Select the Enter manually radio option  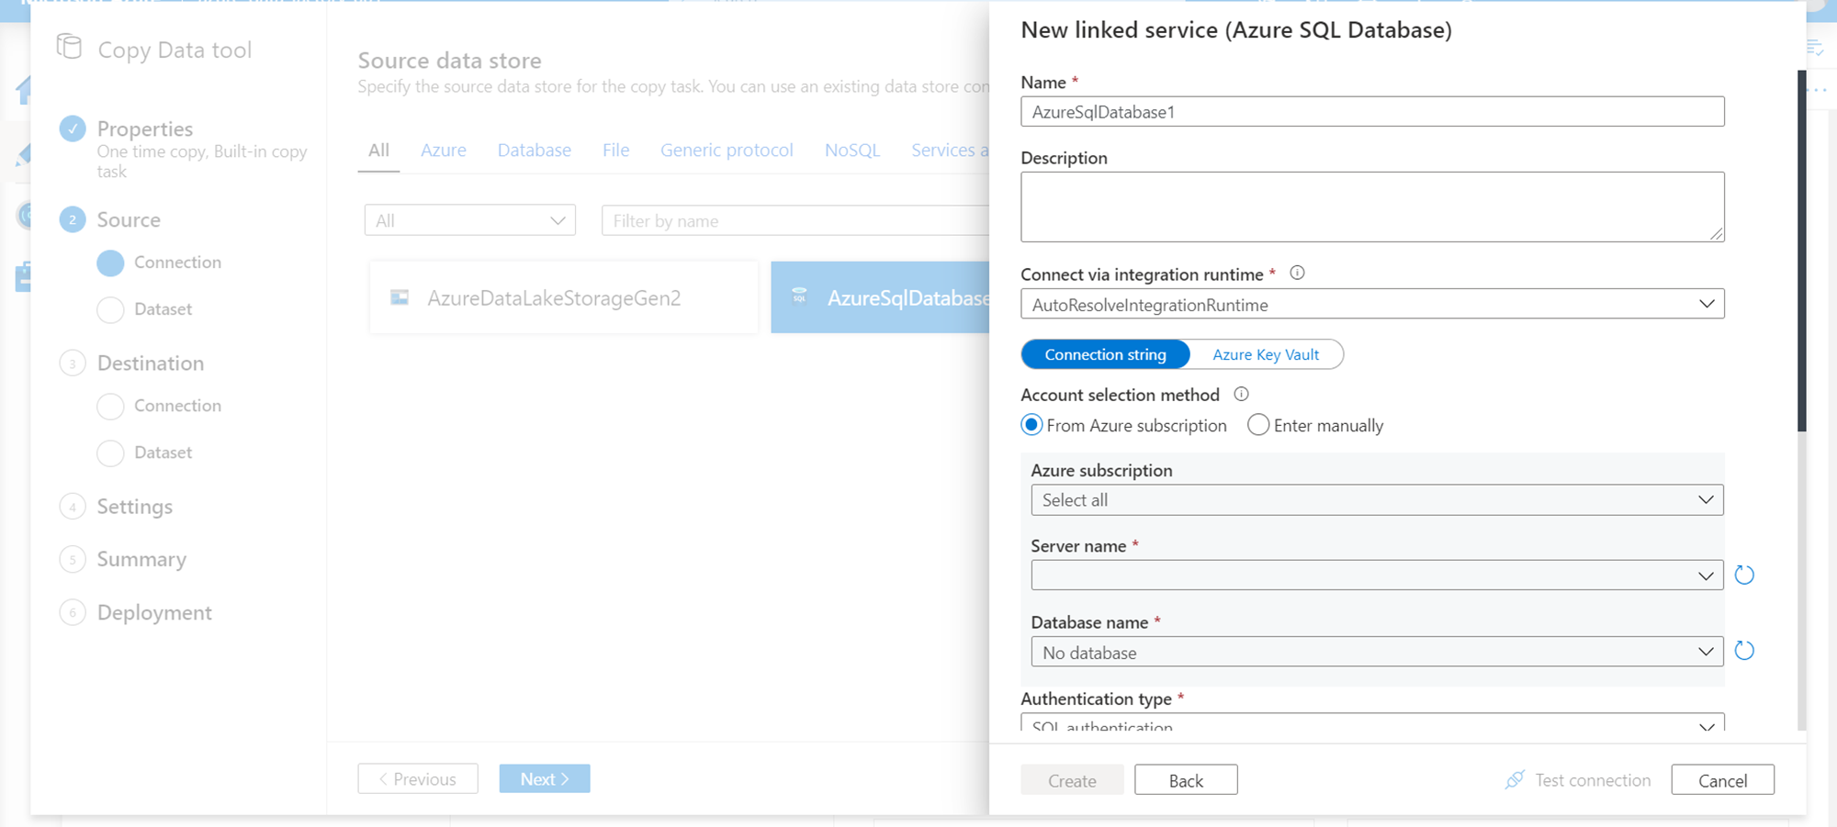[x=1258, y=425]
